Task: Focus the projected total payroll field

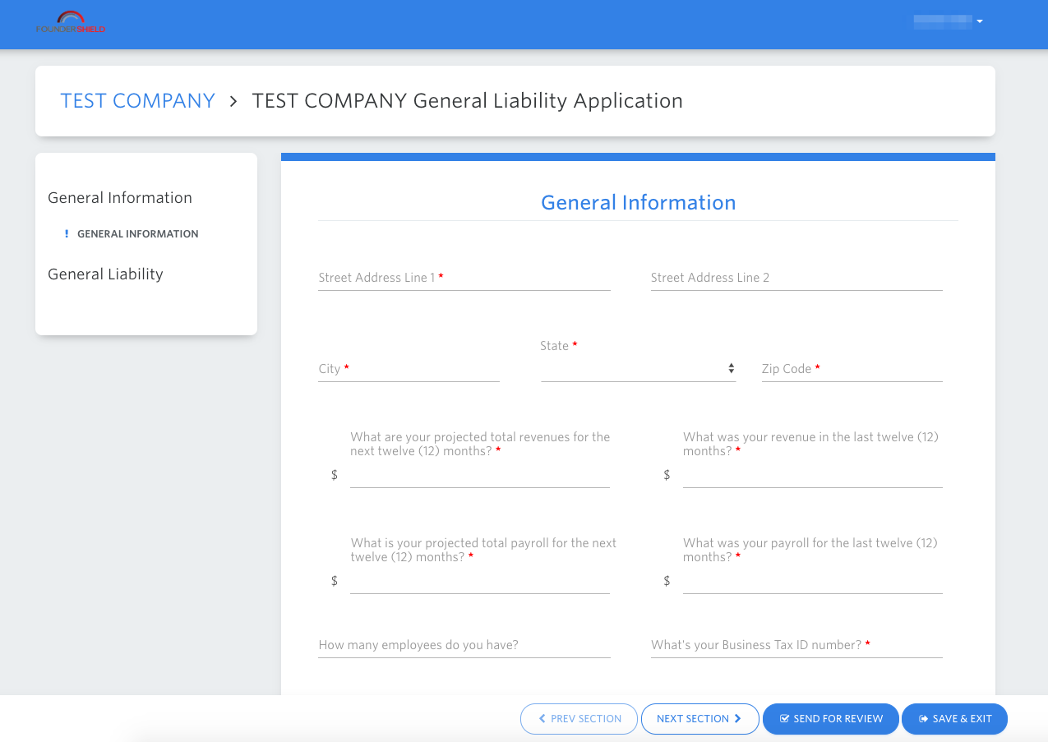Action: [479, 582]
